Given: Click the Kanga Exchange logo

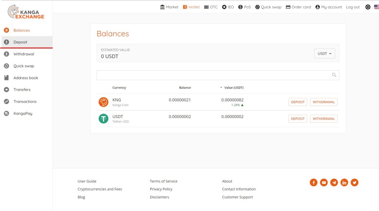Looking at the screenshot, I should tap(26, 11).
